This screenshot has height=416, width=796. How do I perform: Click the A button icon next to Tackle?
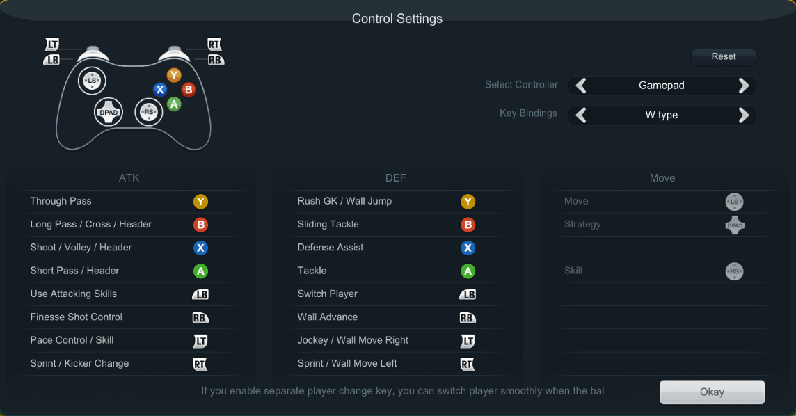pos(468,271)
